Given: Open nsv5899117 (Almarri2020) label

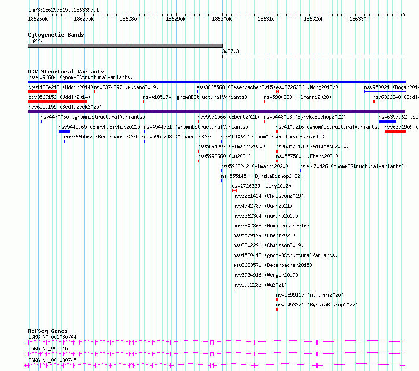Looking at the screenshot, I should pos(310,295).
